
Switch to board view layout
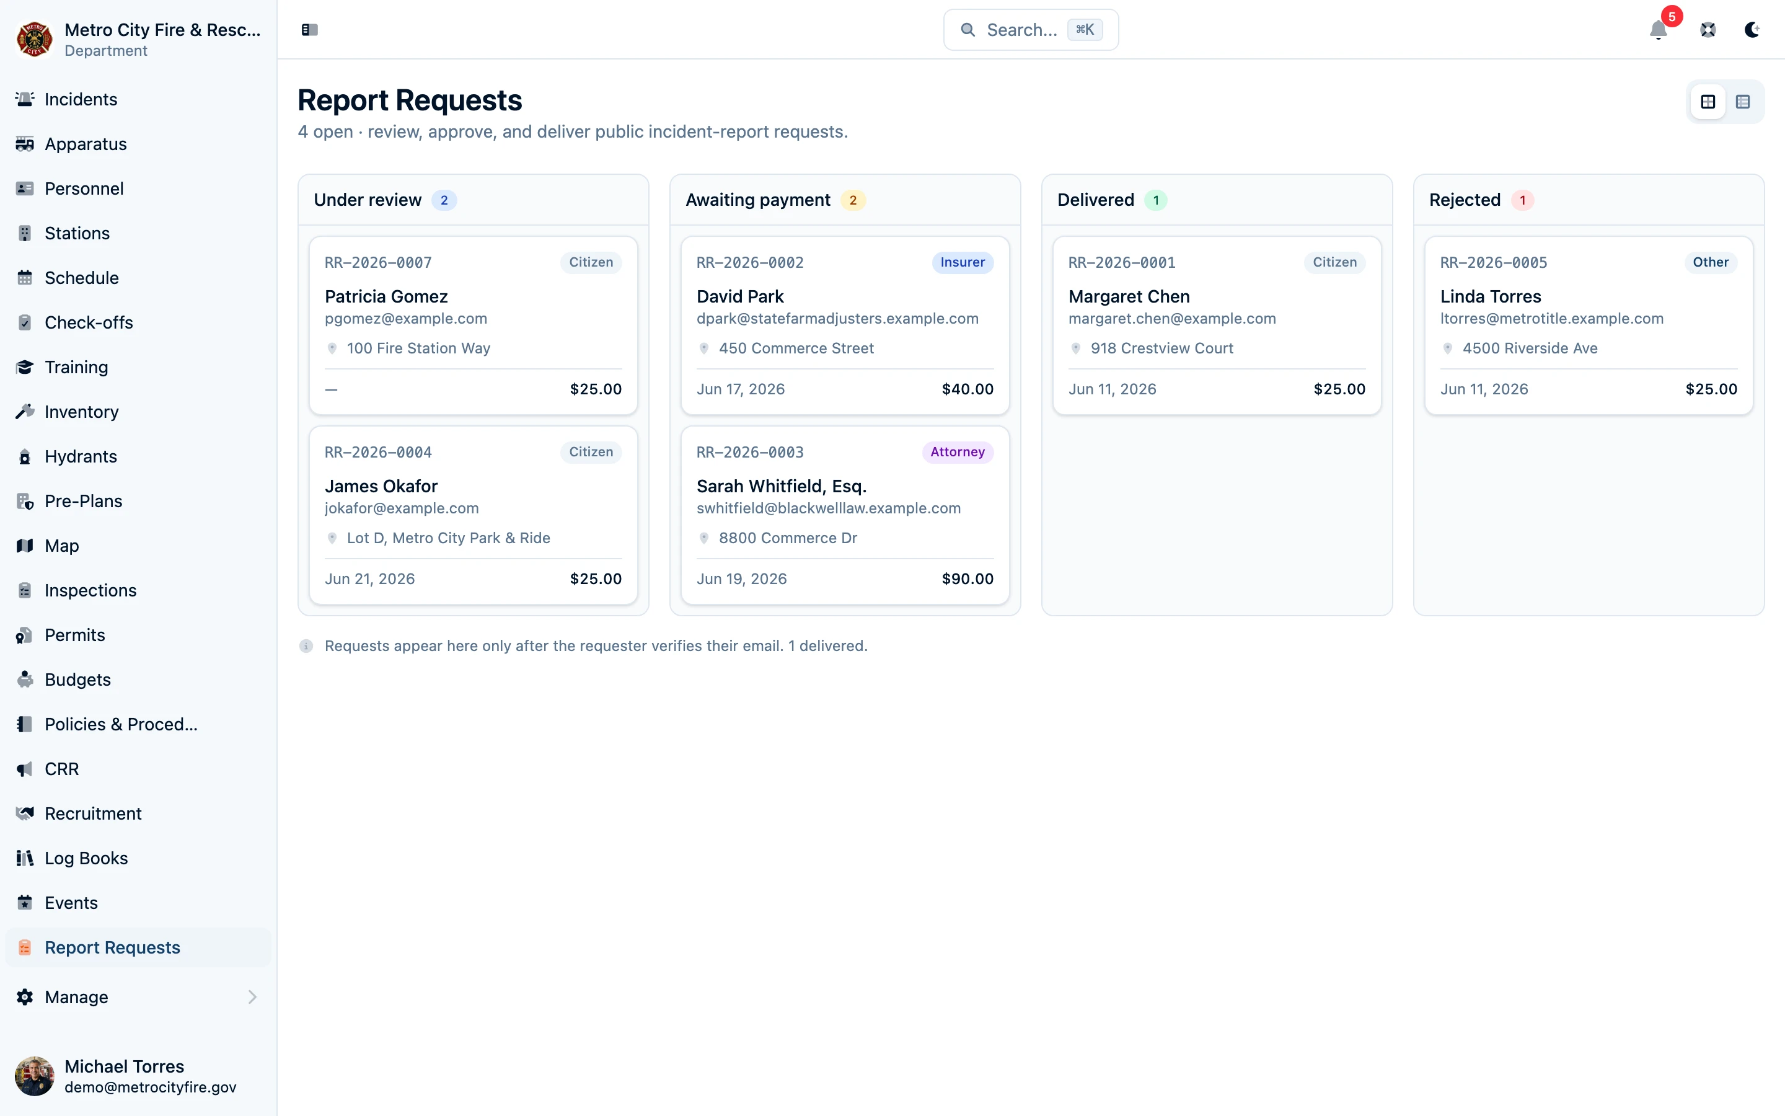click(x=1708, y=102)
